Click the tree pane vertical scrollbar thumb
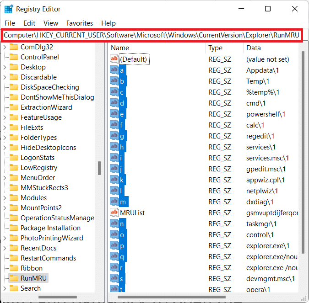 99,168
